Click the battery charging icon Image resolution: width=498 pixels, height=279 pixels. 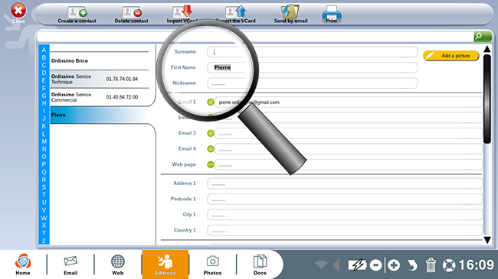pos(357,265)
